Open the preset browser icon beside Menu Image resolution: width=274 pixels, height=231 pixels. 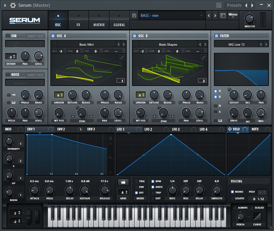tap(223, 16)
